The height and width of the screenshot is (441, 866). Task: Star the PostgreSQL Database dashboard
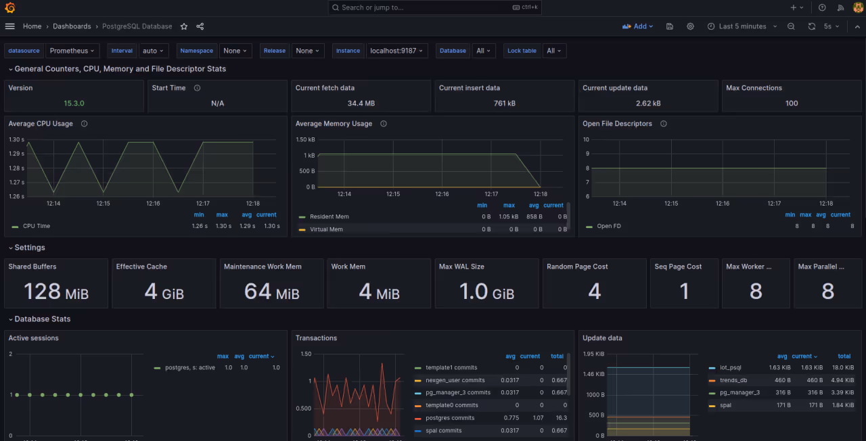[184, 26]
